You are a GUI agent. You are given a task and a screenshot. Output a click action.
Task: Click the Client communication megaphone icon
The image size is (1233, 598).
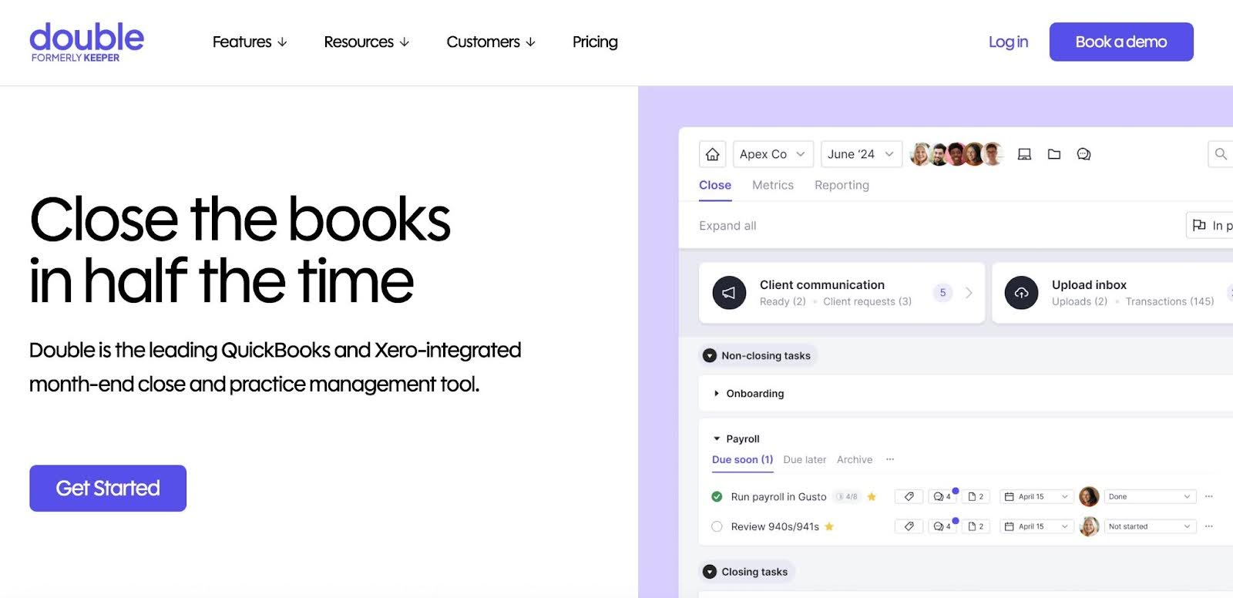tap(729, 293)
